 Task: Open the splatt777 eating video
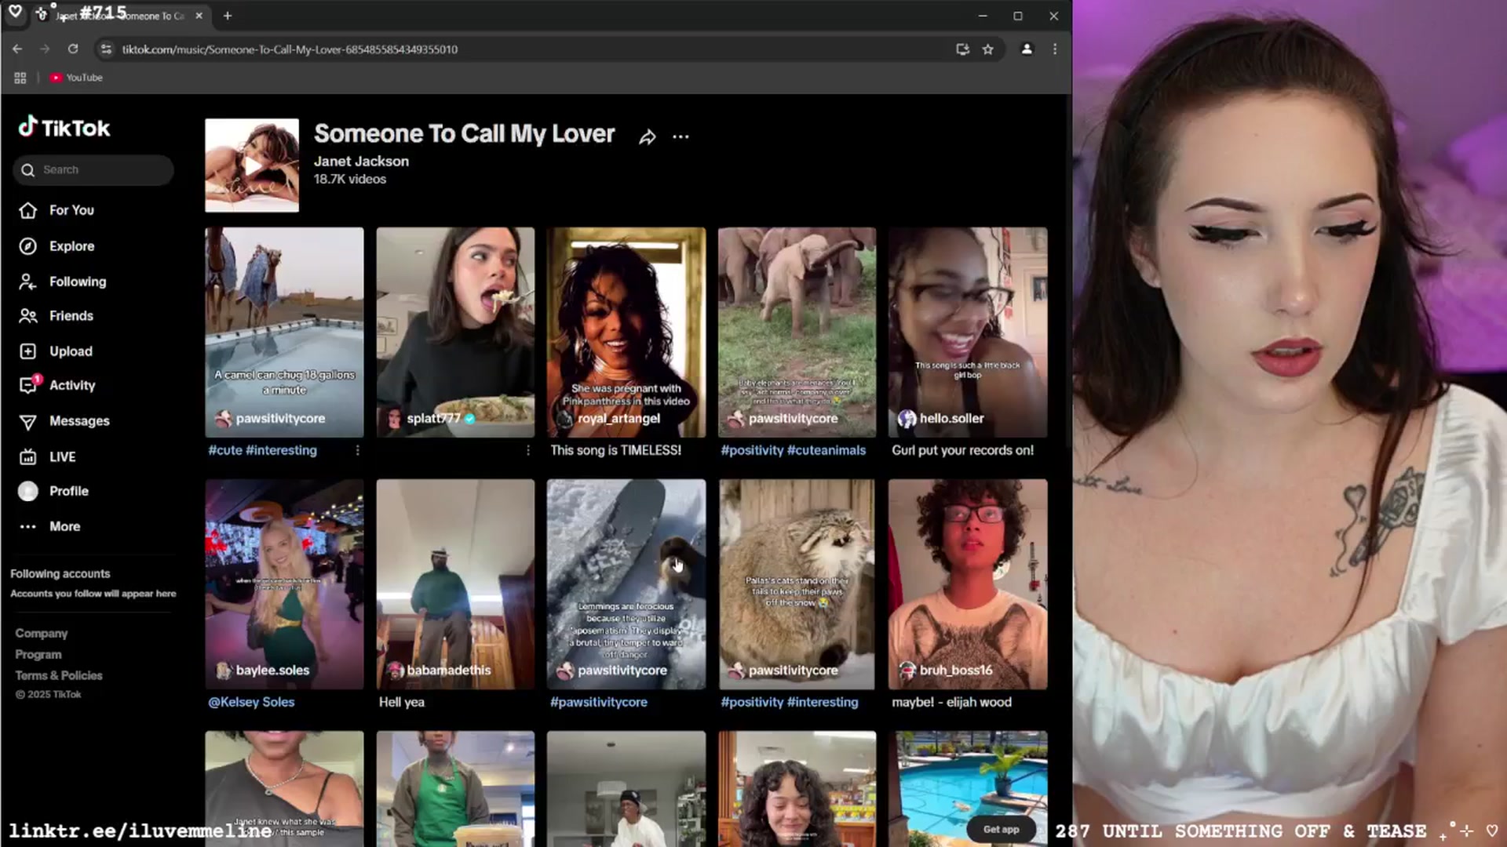[x=455, y=332]
